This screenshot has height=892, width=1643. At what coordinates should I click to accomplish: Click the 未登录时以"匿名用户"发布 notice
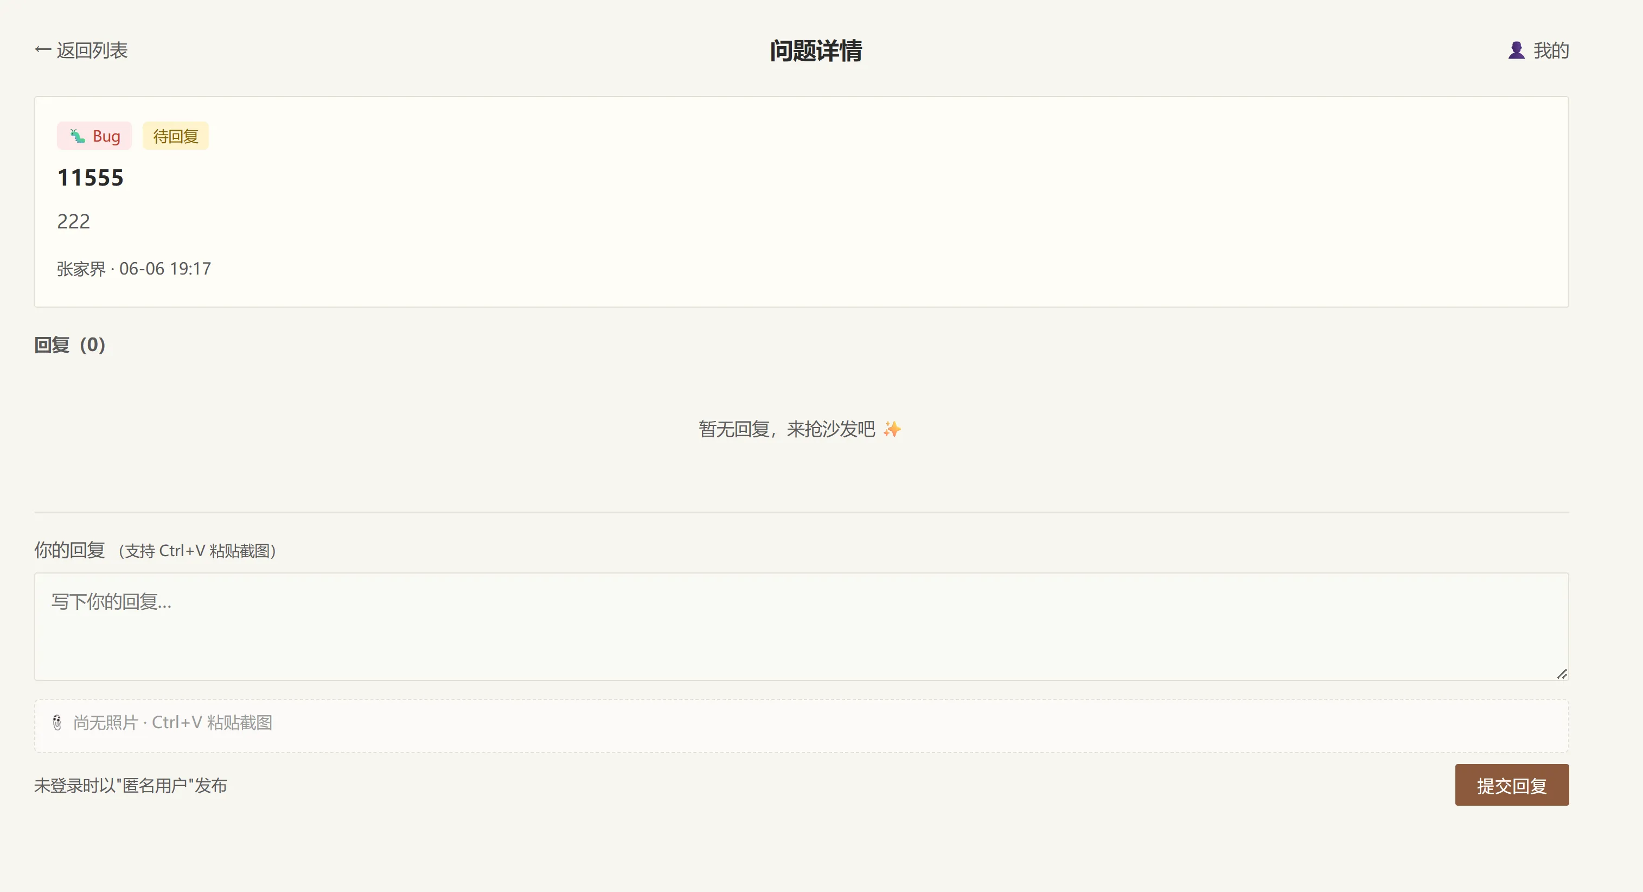(x=131, y=786)
